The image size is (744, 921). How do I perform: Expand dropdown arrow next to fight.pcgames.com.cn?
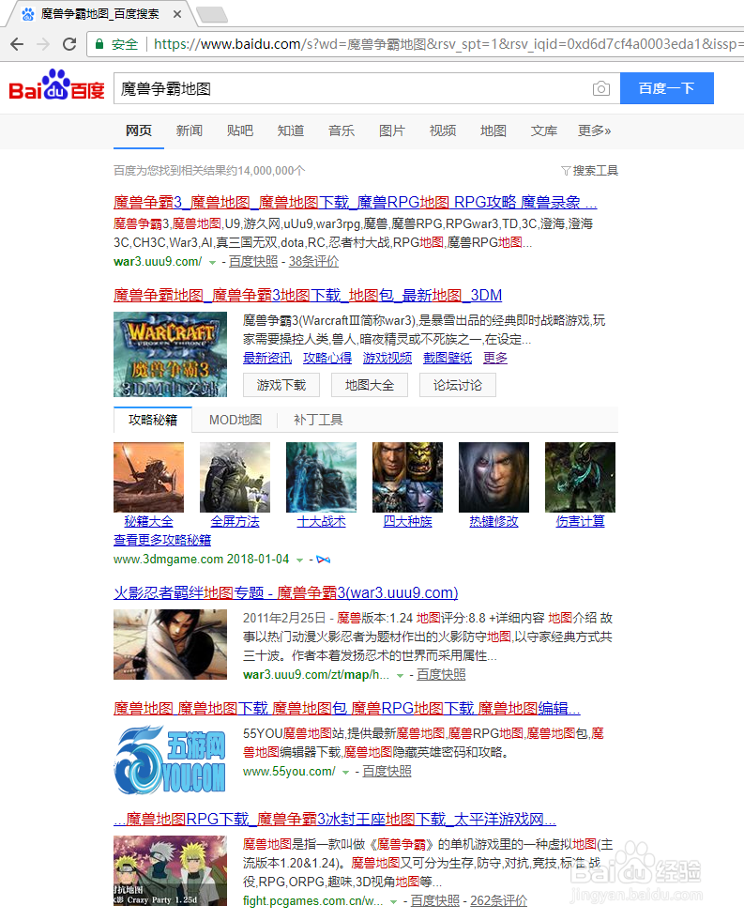pyautogui.click(x=393, y=902)
